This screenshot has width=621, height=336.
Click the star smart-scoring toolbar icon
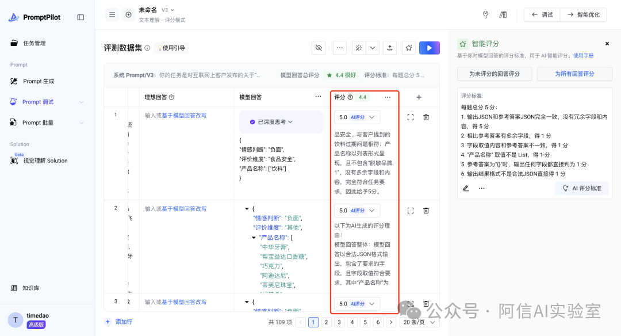[x=409, y=48]
